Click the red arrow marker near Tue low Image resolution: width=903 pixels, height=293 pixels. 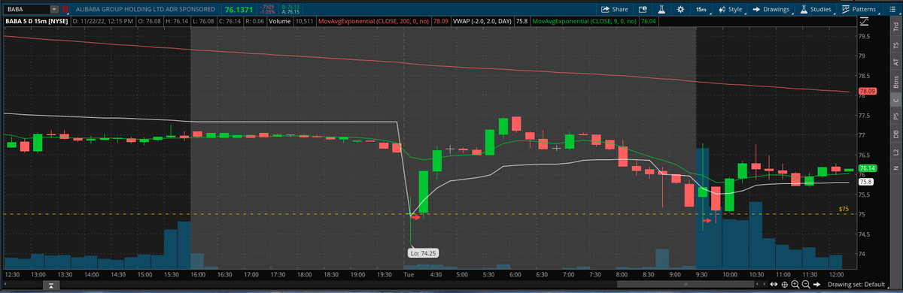415,217
